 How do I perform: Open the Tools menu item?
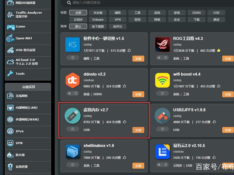coord(28,74)
